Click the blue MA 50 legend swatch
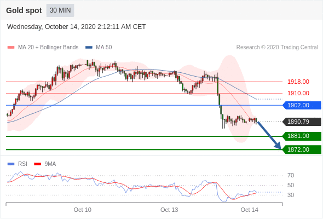The height and width of the screenshot is (219, 323). pyautogui.click(x=89, y=48)
